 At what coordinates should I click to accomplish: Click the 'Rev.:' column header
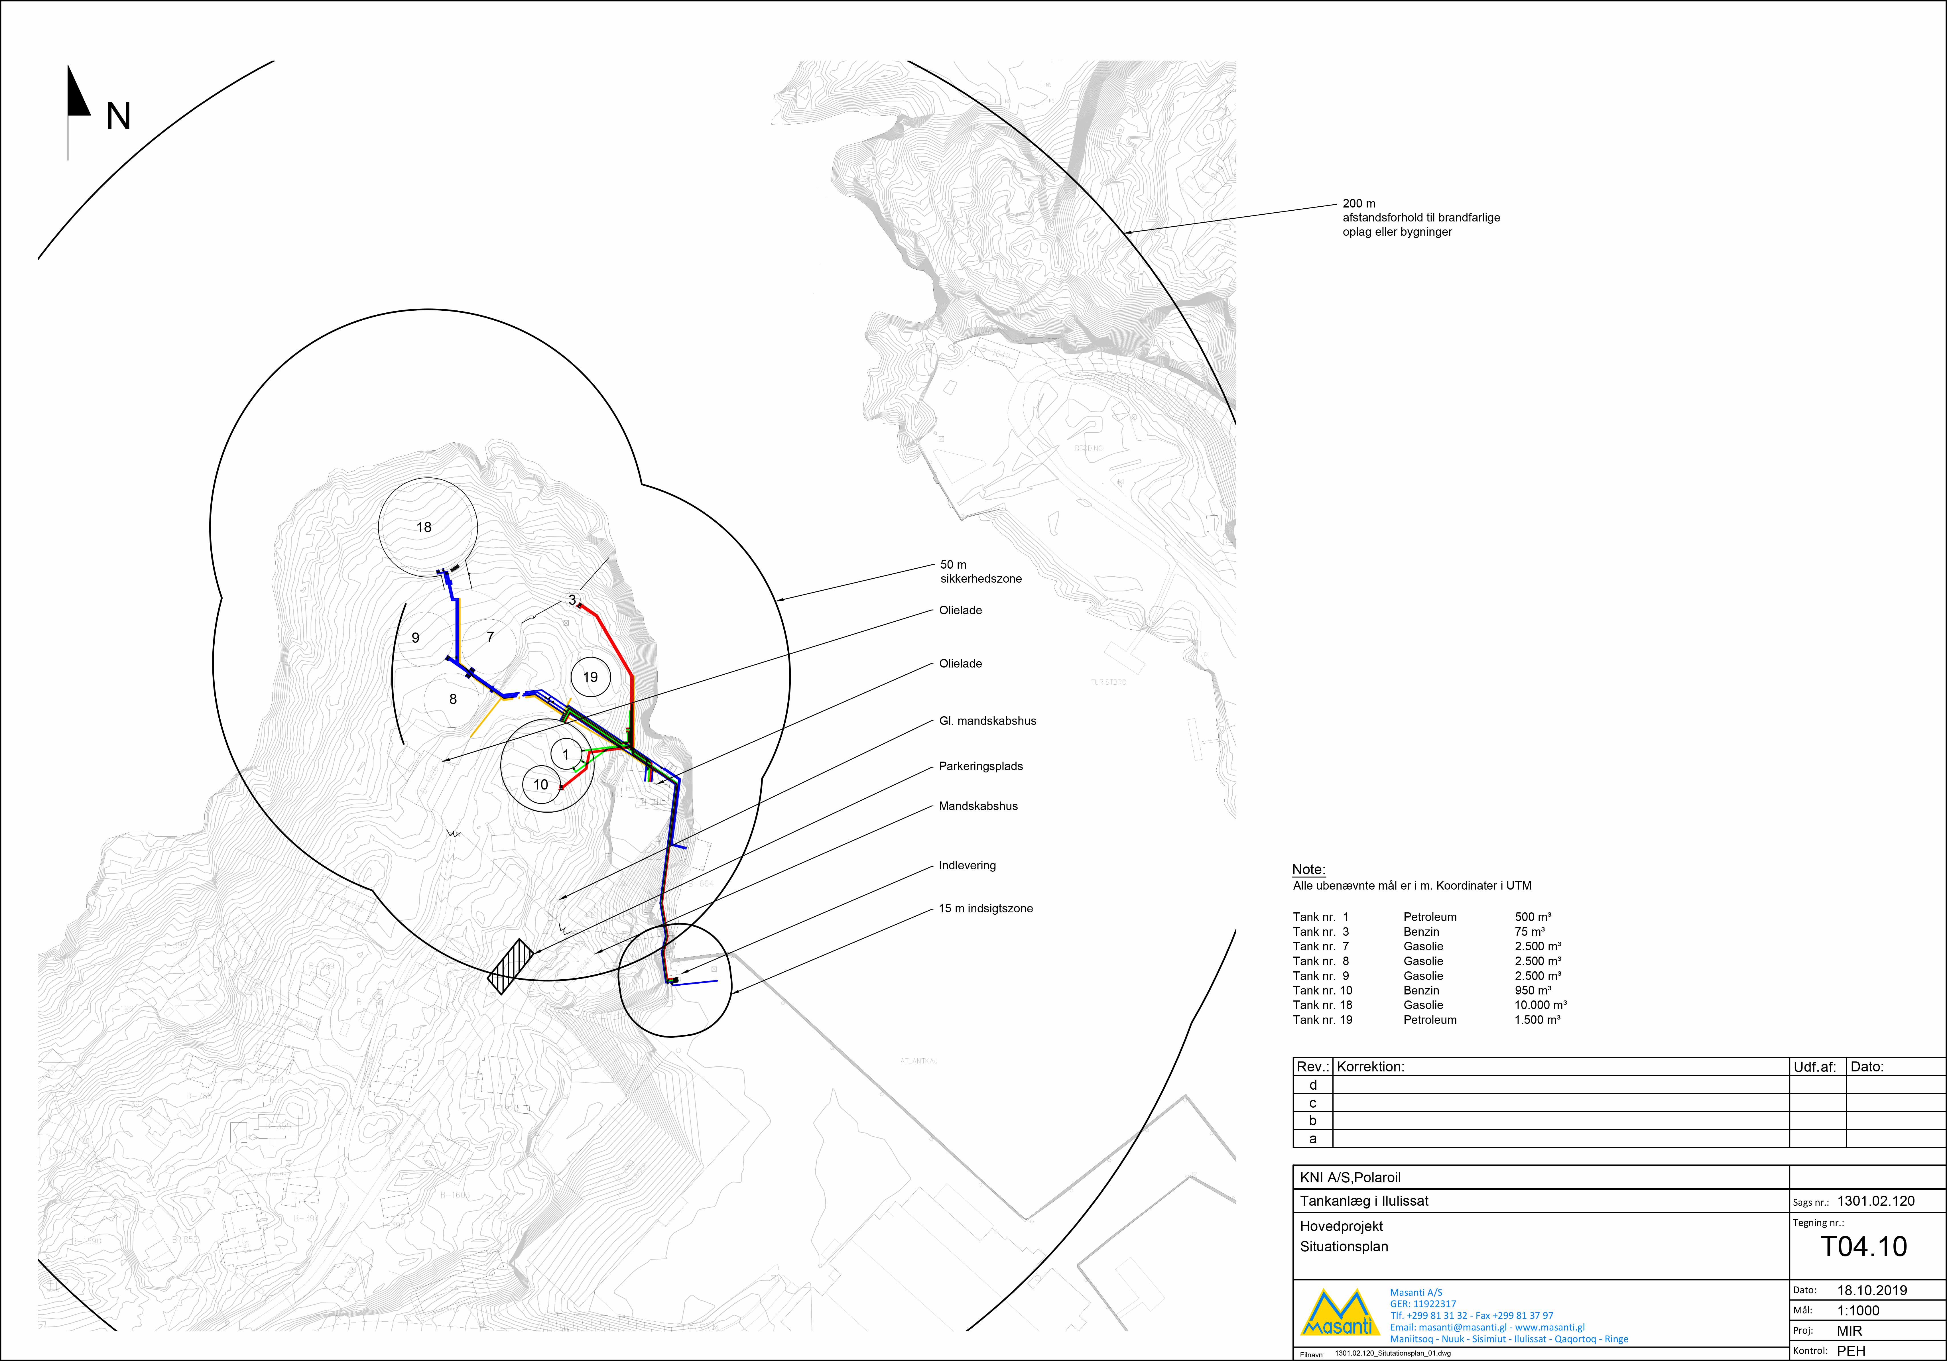(1313, 1067)
